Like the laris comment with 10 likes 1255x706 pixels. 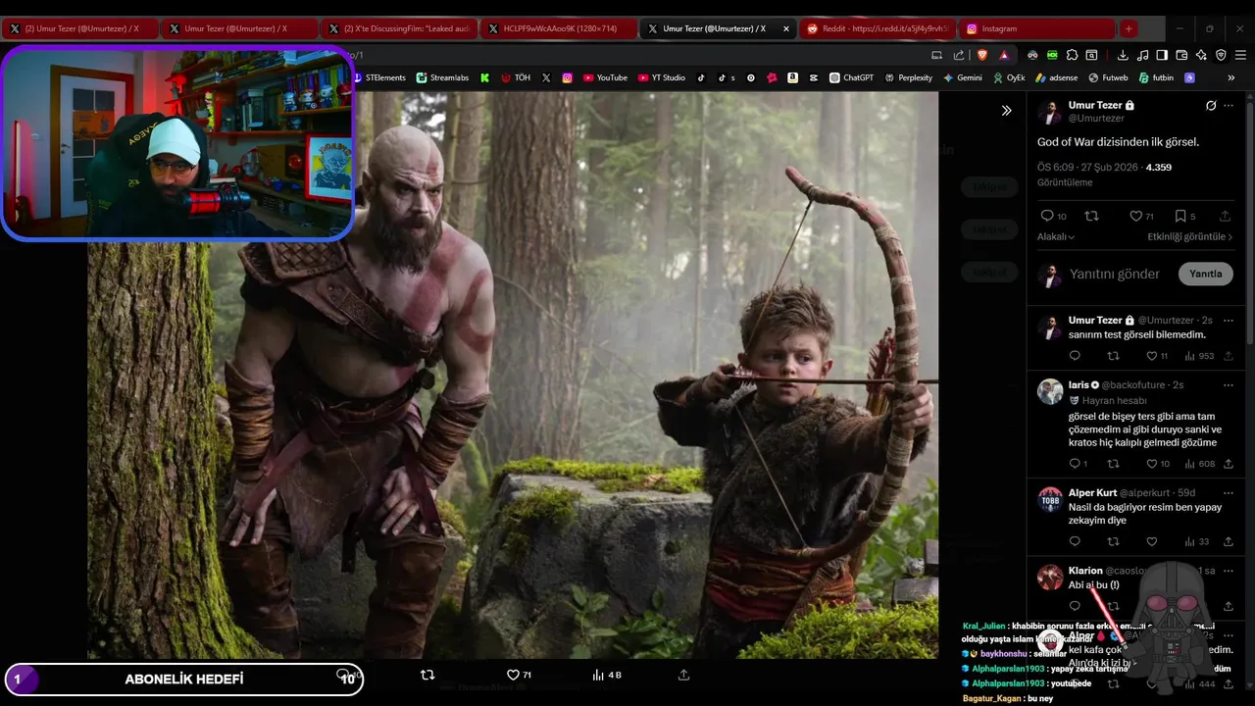pos(1157,464)
